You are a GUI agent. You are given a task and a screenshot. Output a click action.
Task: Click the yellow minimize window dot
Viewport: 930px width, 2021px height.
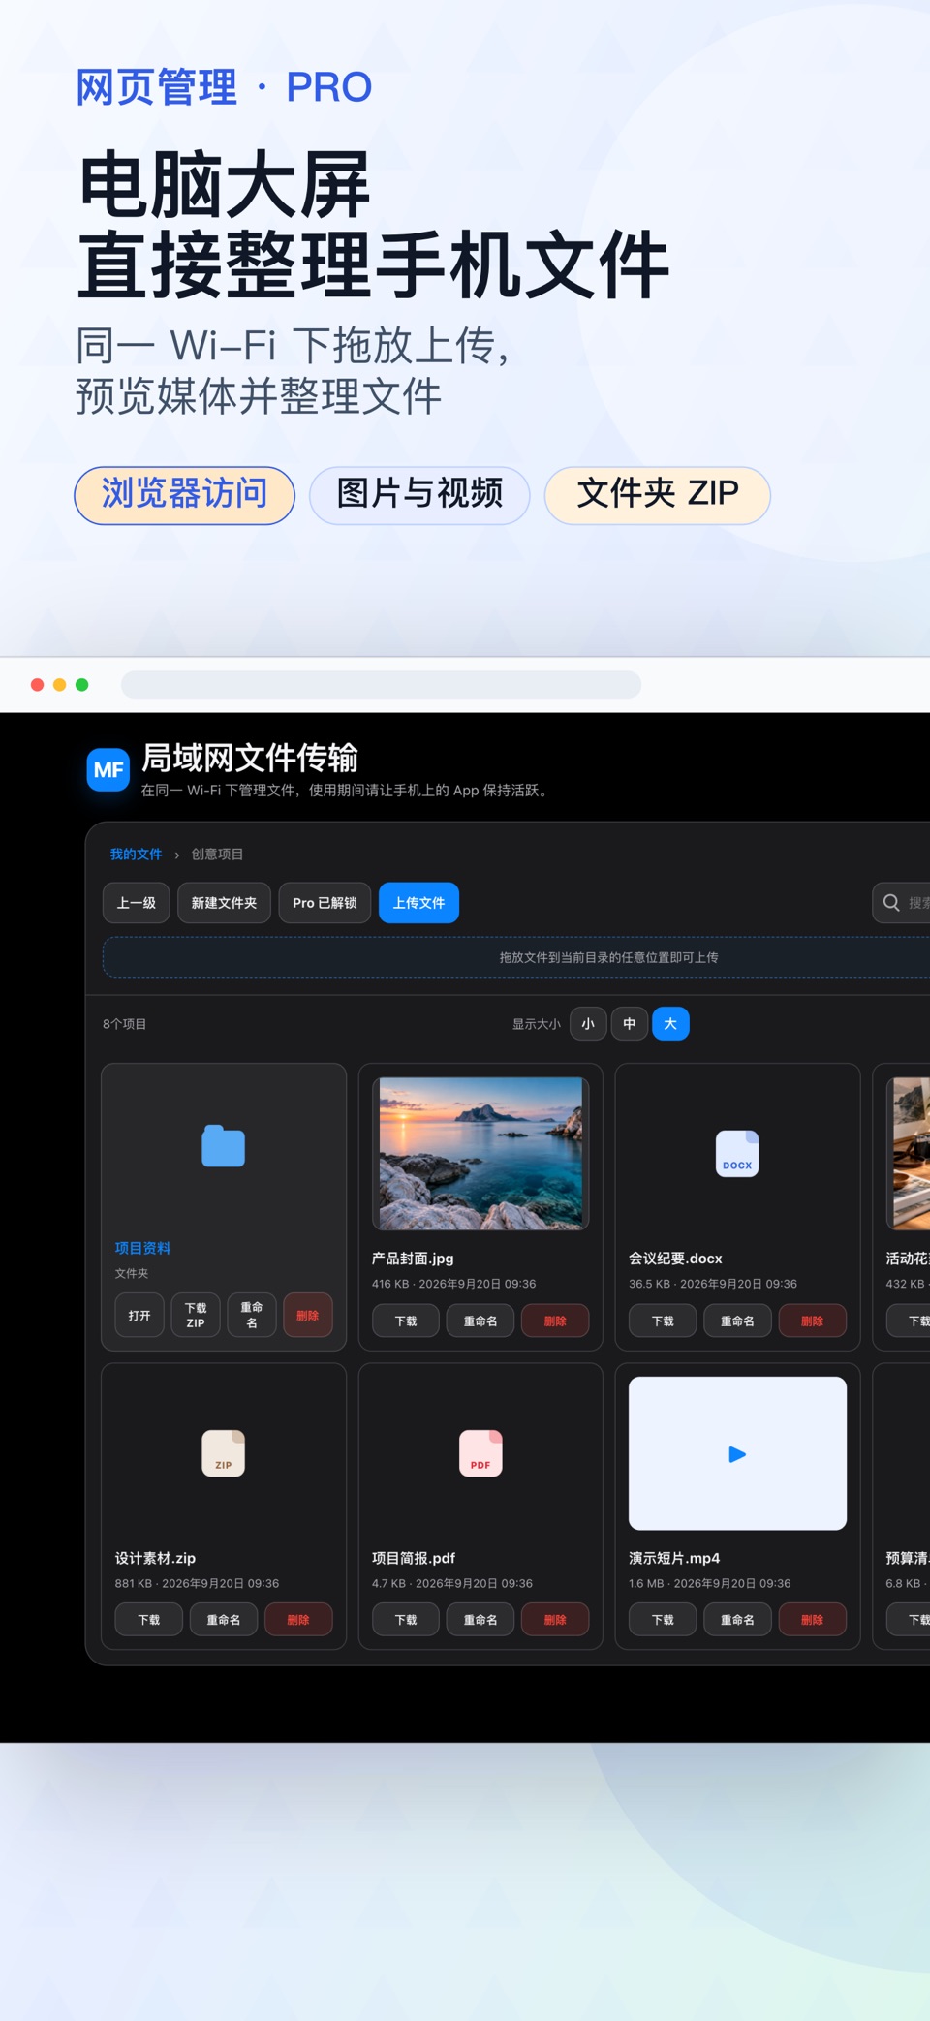pos(59,685)
